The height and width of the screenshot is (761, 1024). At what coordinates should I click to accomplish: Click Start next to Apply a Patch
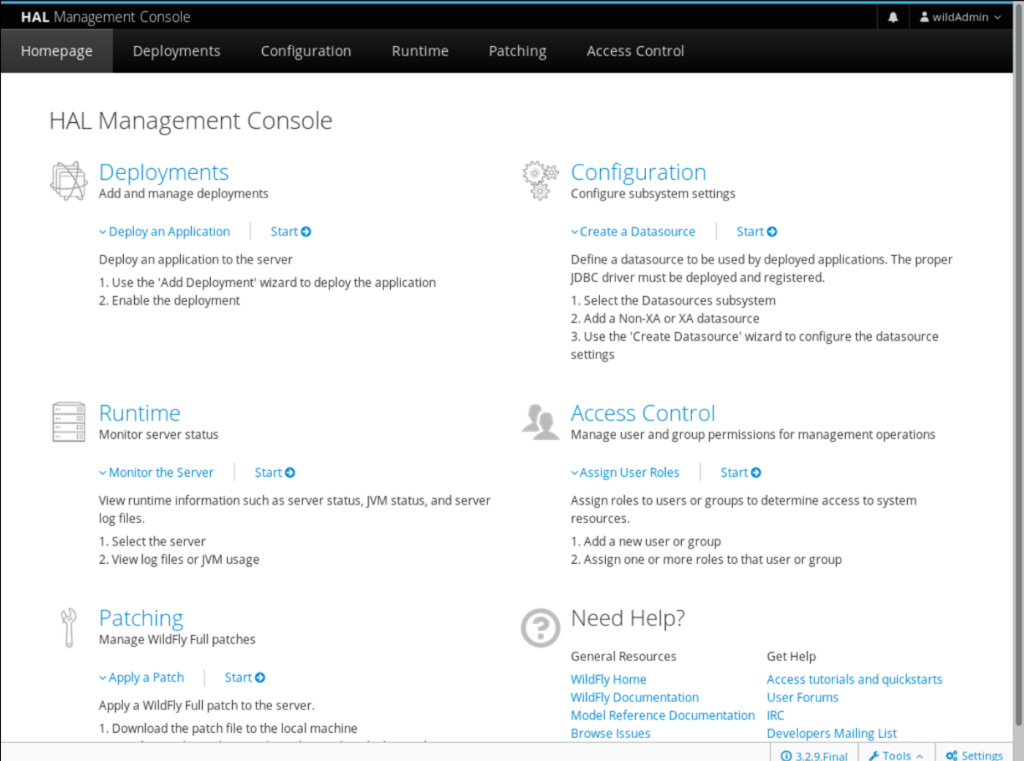[x=245, y=677]
